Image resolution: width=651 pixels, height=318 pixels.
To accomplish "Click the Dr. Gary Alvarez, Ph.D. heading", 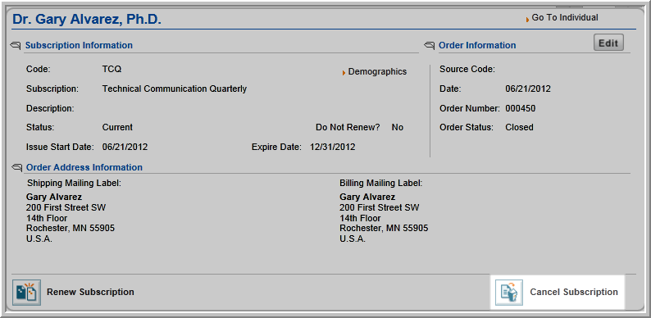I will [x=87, y=19].
